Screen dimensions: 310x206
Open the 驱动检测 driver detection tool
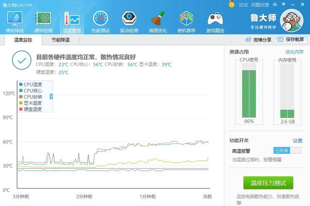click(x=128, y=21)
